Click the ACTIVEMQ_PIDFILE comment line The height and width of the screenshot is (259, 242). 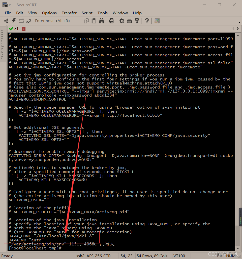pos(69,212)
